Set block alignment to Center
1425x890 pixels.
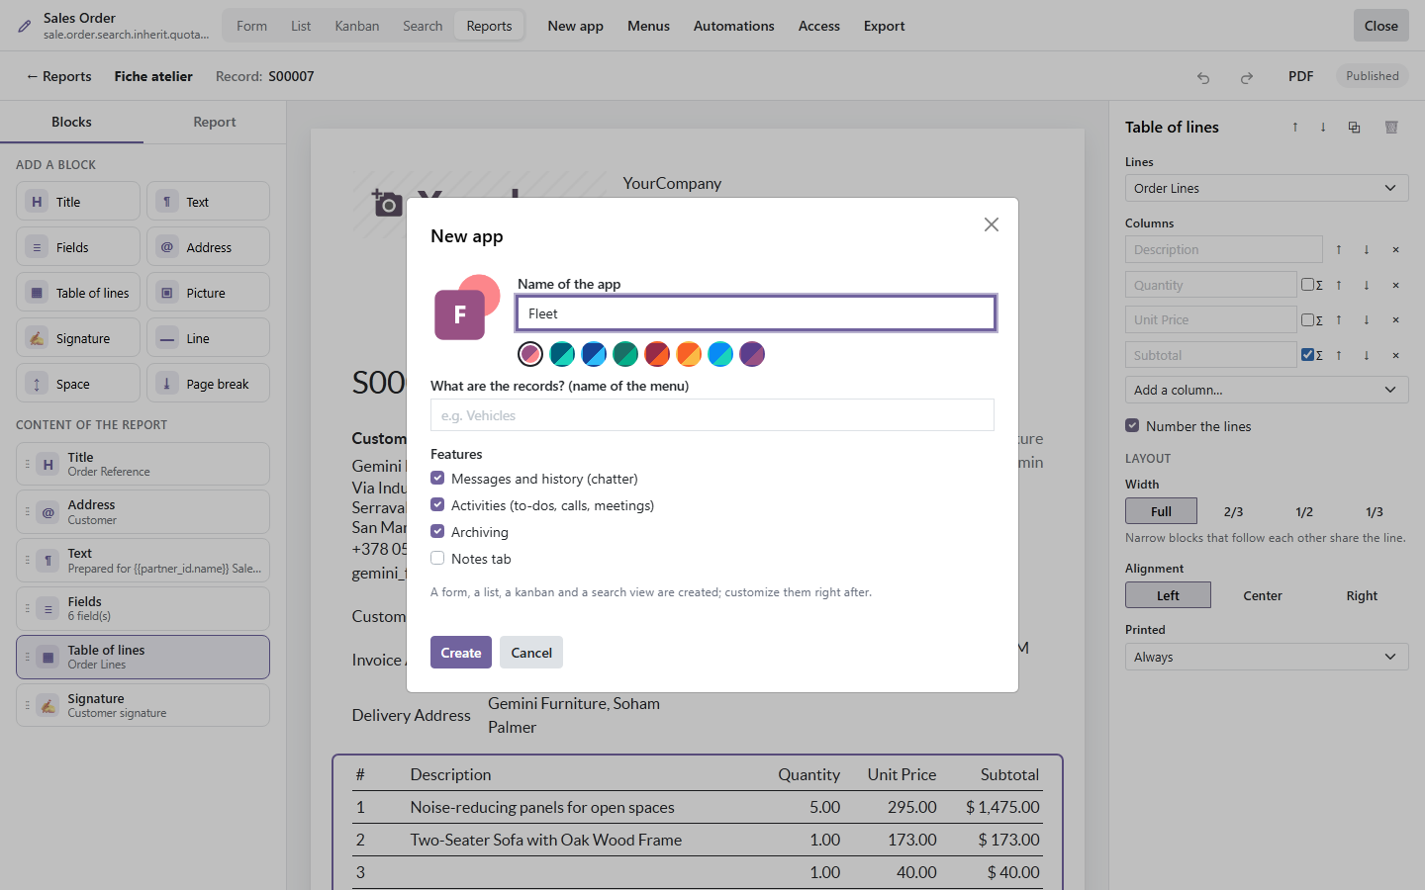(x=1263, y=595)
